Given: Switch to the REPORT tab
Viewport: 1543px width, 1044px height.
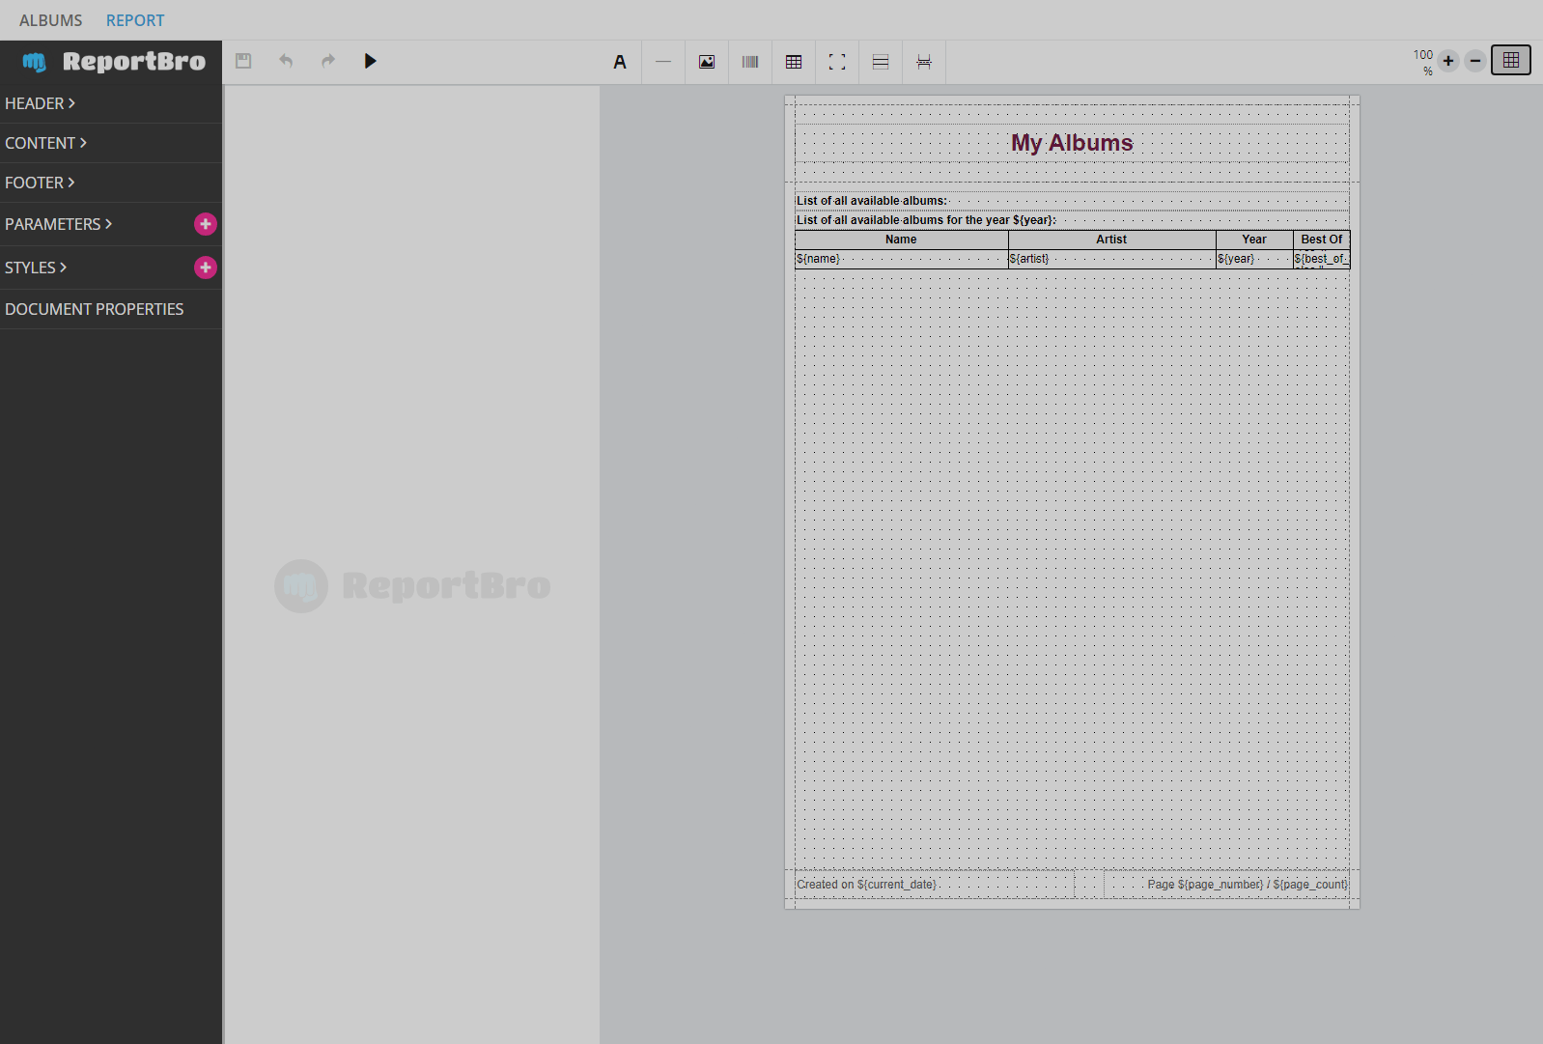Looking at the screenshot, I should pos(135,20).
